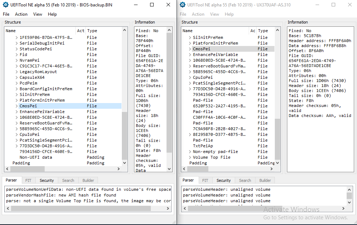The image size is (357, 225).
Task: Expand CapsuleX64 node in BIOS-backup.BIN tree
Action: tap(16, 77)
